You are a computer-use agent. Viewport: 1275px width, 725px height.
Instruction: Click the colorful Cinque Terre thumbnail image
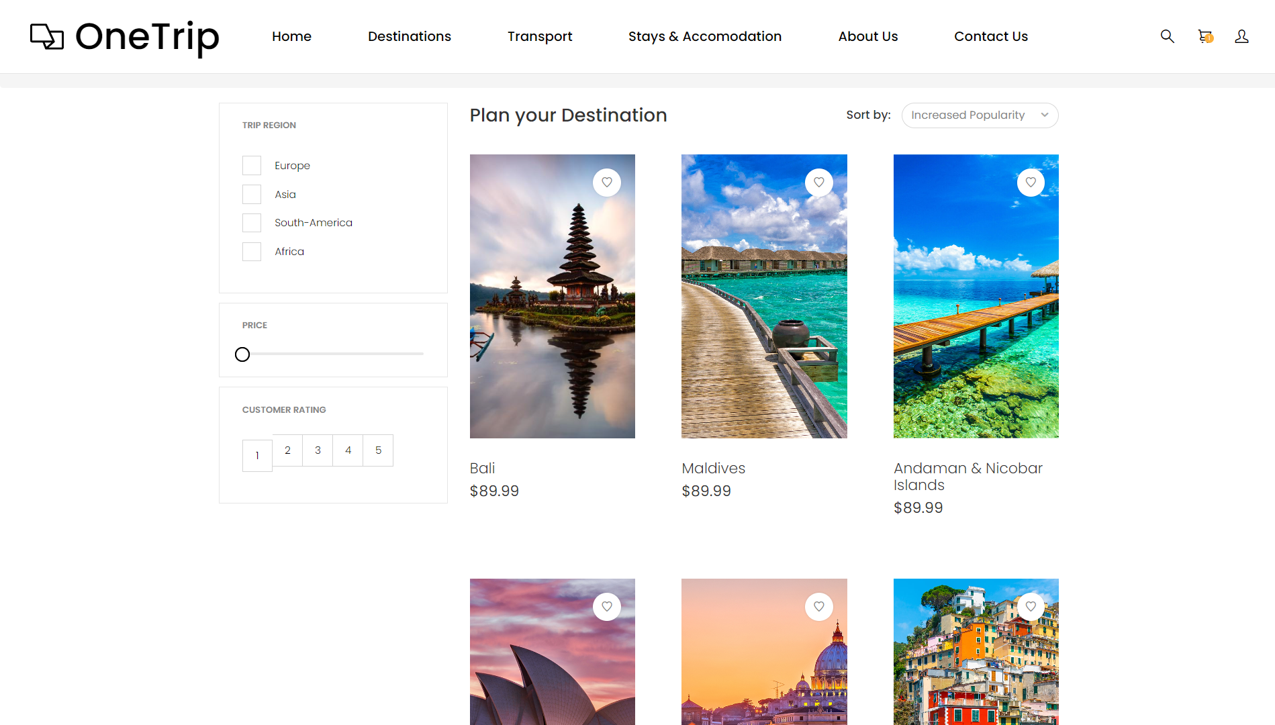[x=976, y=652]
